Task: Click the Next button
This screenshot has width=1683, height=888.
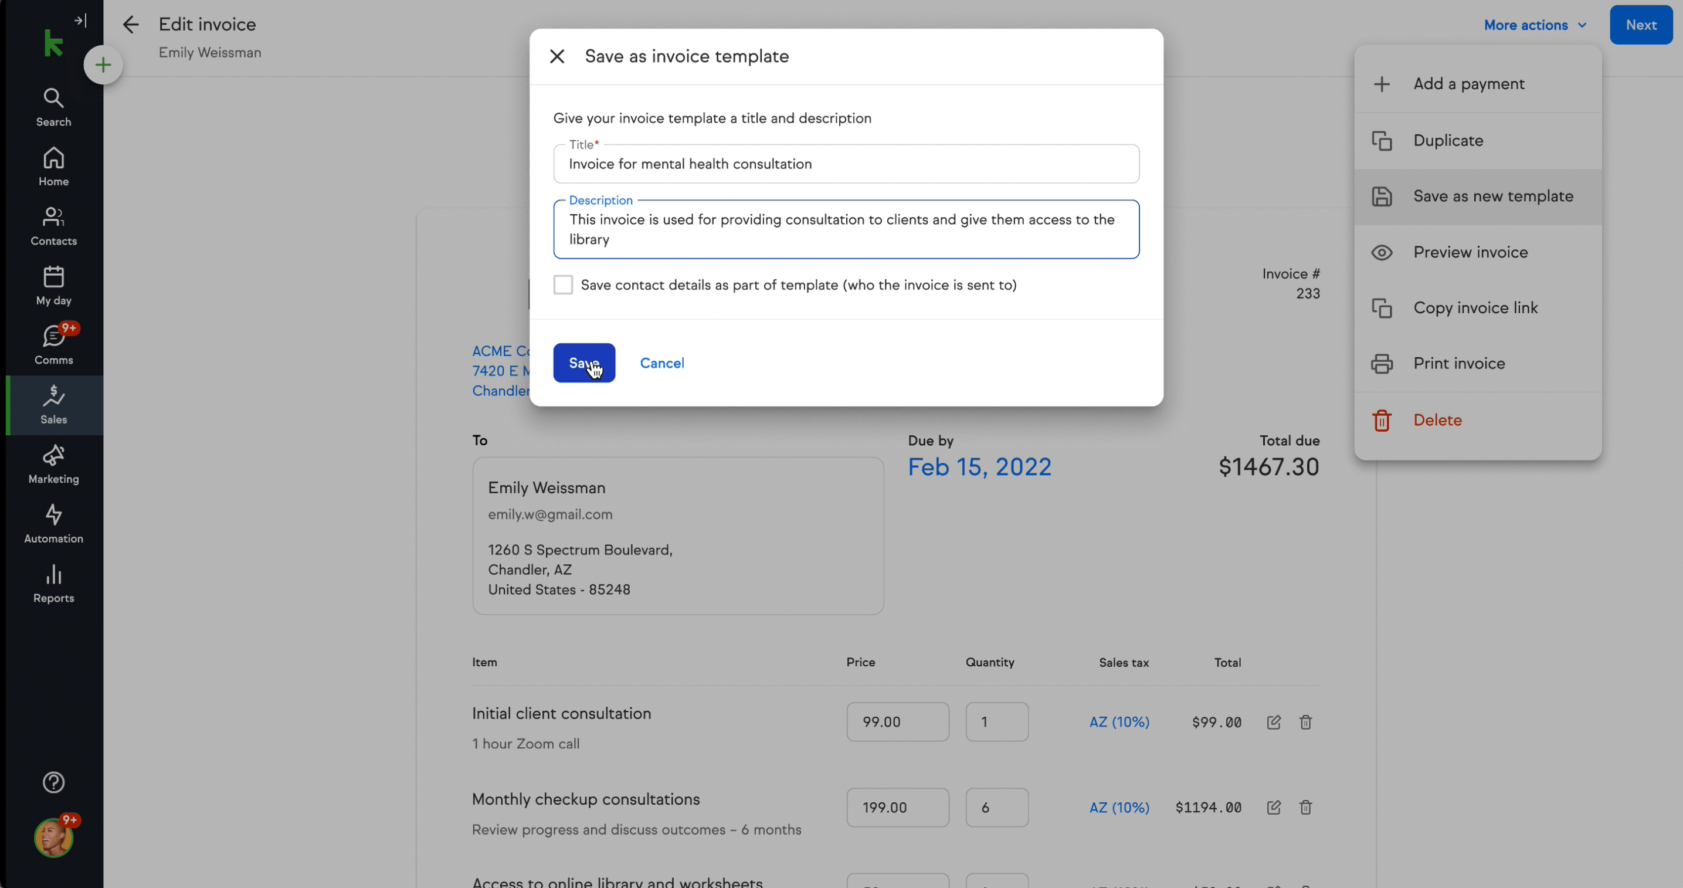Action: tap(1641, 25)
